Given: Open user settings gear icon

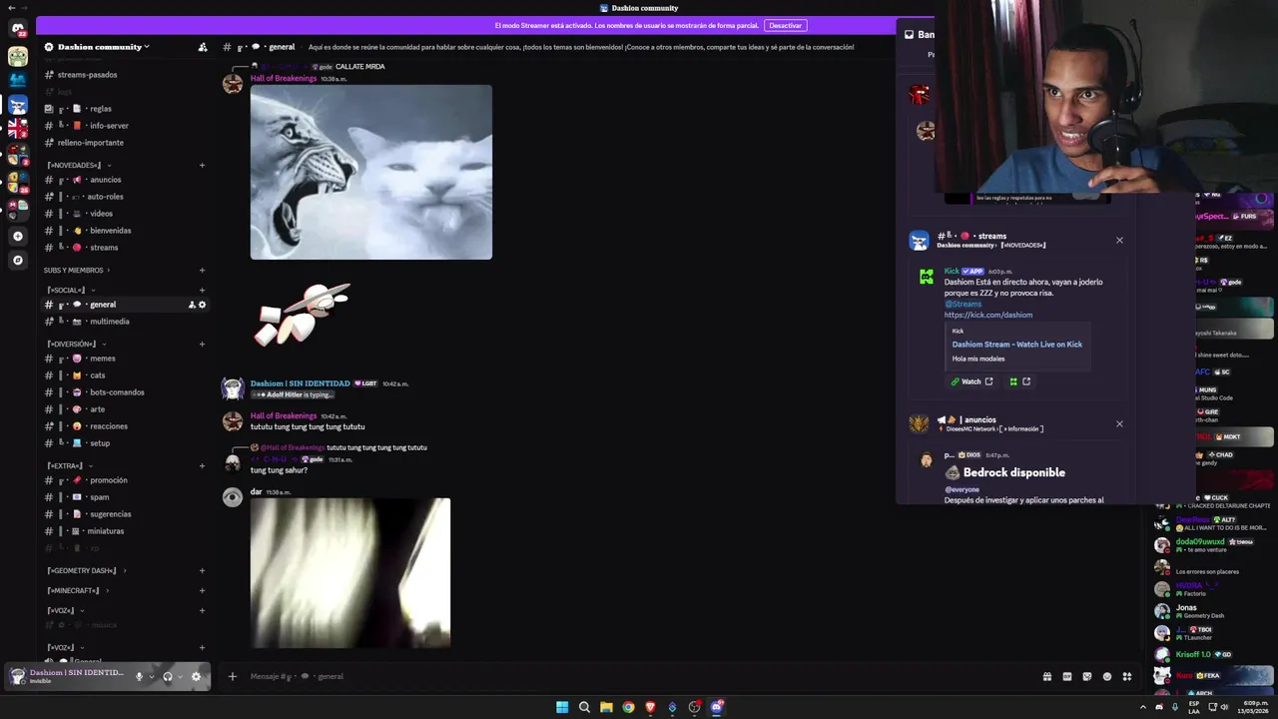Looking at the screenshot, I should (x=196, y=676).
